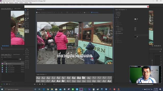
Task: Select the Area Type tool
Action: coord(26,14)
